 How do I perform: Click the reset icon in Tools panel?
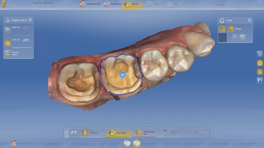(243, 37)
